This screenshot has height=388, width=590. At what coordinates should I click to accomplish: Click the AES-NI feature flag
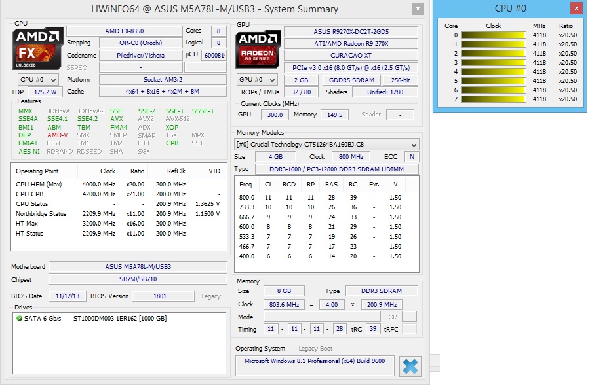pyautogui.click(x=29, y=151)
